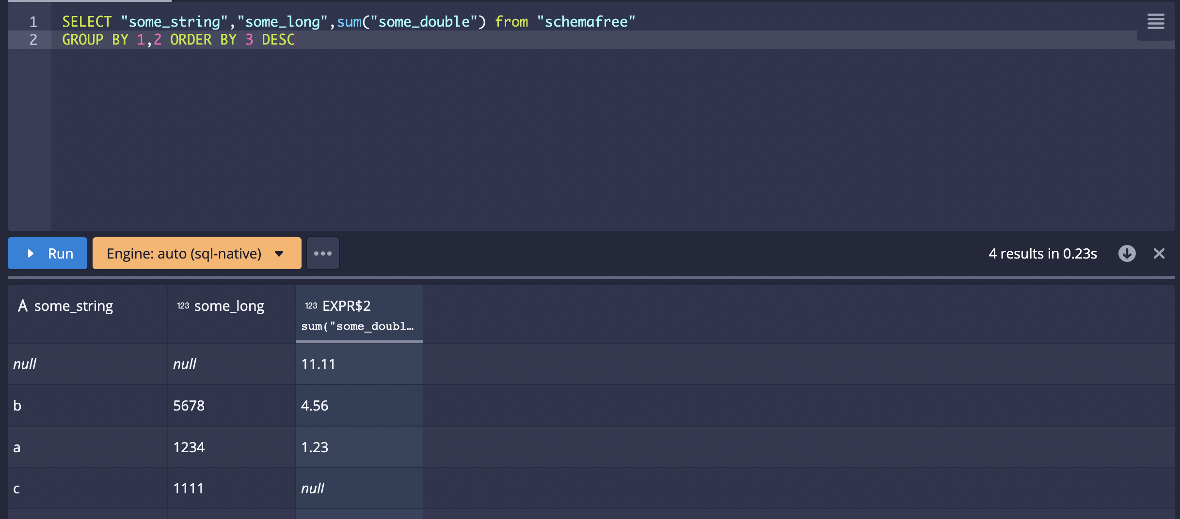This screenshot has width=1180, height=519.
Task: Select the cell with value 4.56
Action: coord(359,406)
